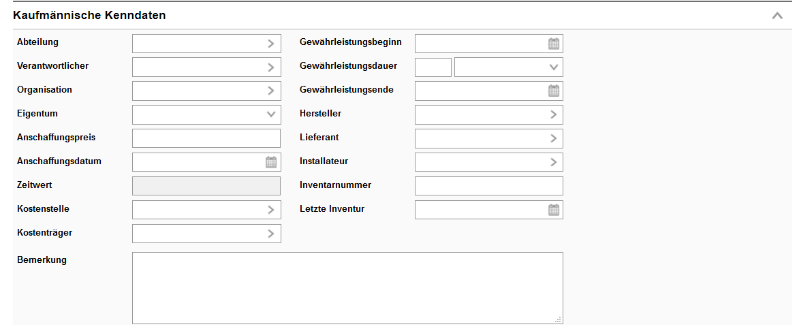Open calendar picker for Anschaffungsdatum
The height and width of the screenshot is (331, 799).
click(x=271, y=162)
